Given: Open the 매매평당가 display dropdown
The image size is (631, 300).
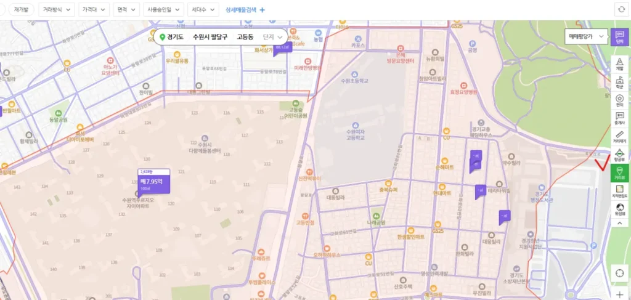Looking at the screenshot, I should (586, 36).
